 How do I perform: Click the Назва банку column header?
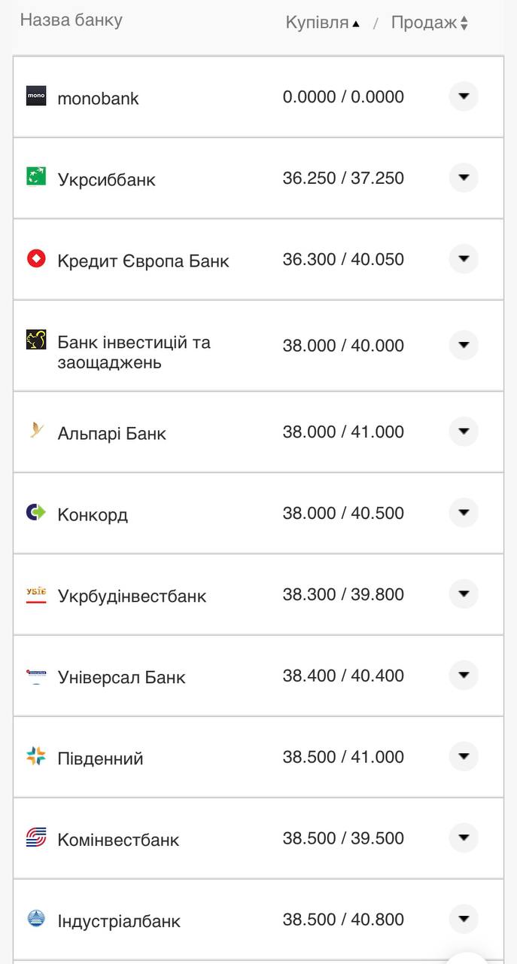click(x=71, y=20)
